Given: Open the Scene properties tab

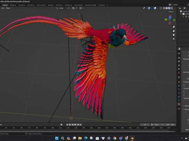Looking at the screenshot, I should [x=179, y=69].
